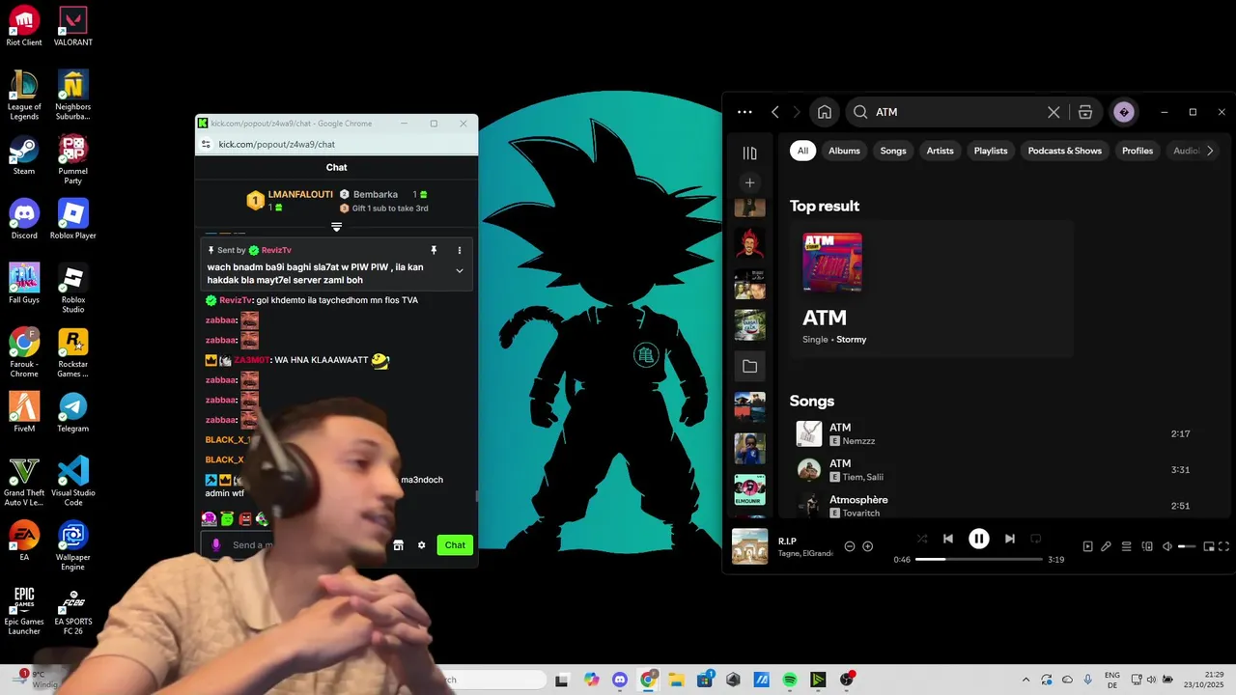Image resolution: width=1236 pixels, height=695 pixels.
Task: Adjust the Spotify volume slider
Action: tap(1187, 546)
